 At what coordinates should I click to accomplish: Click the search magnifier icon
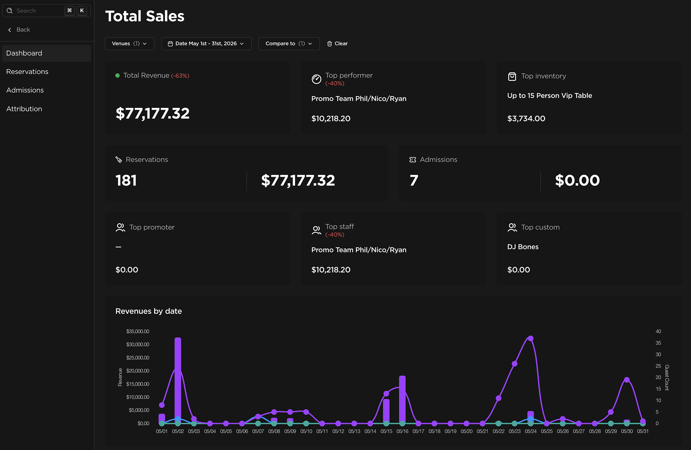coord(10,10)
